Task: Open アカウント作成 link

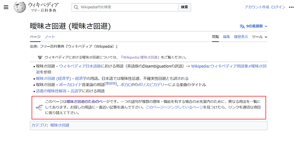Action: pos(257,7)
